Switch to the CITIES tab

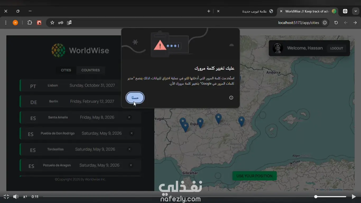click(66, 70)
